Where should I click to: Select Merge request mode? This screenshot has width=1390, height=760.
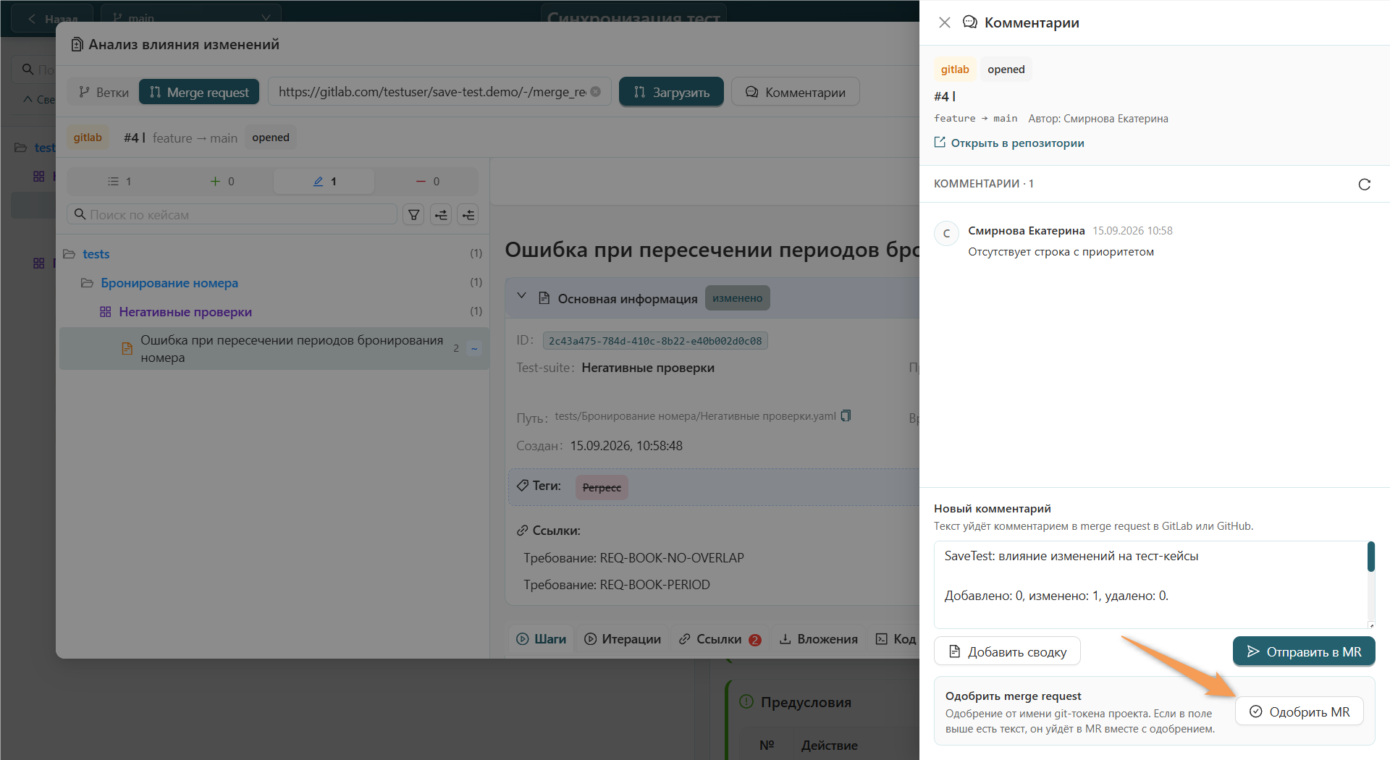tap(199, 92)
